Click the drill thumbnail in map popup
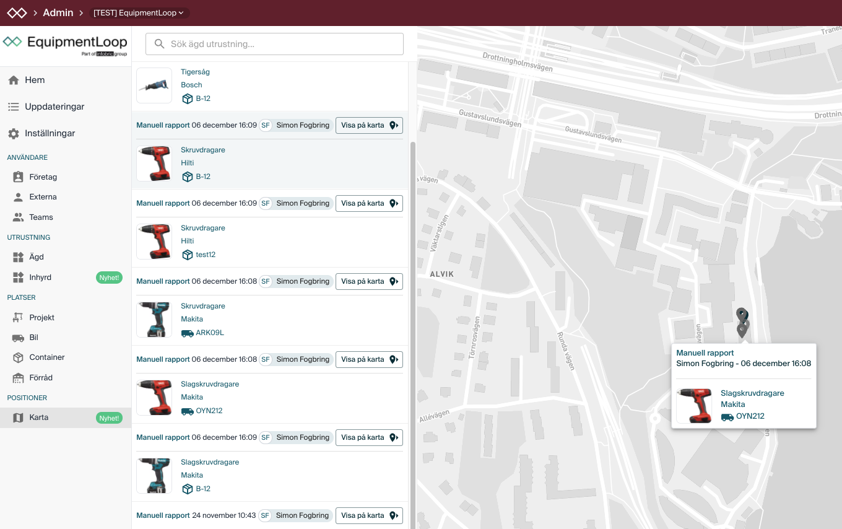 pyautogui.click(x=694, y=406)
